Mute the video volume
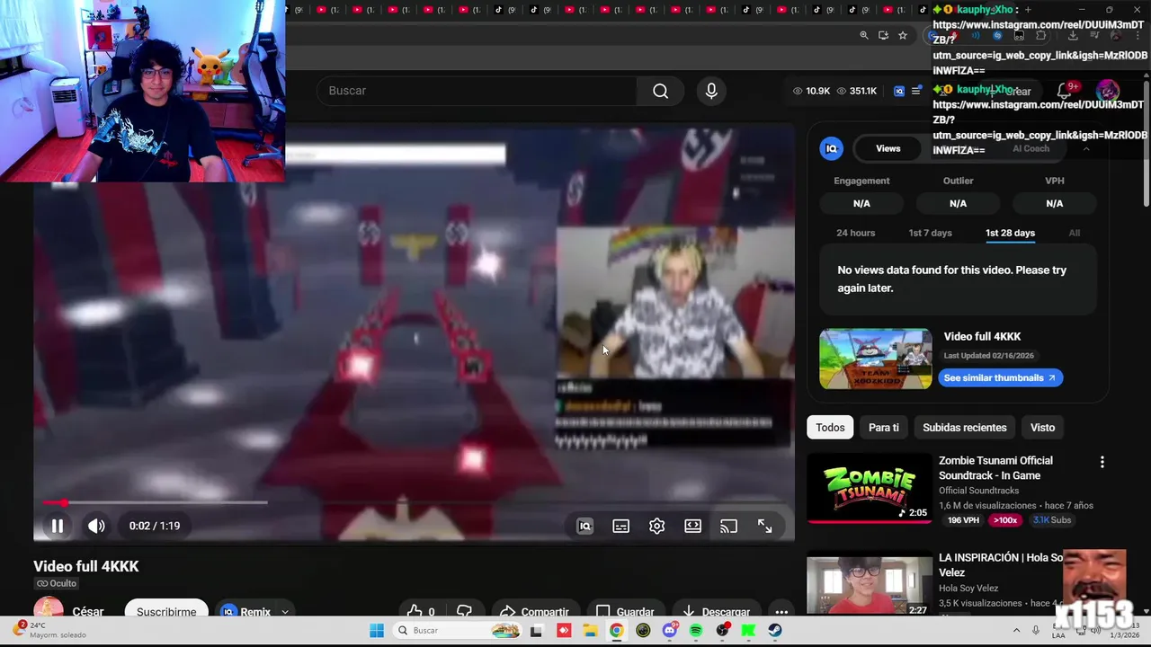This screenshot has width=1151, height=647. coord(96,526)
